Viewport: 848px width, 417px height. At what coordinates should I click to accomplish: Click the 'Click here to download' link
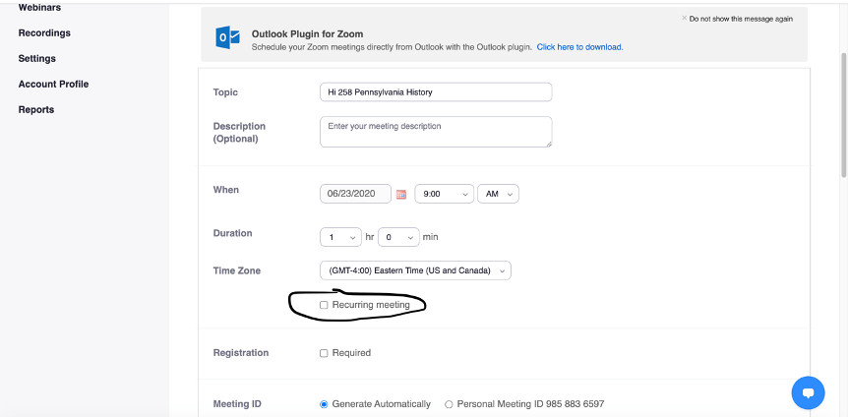(579, 46)
